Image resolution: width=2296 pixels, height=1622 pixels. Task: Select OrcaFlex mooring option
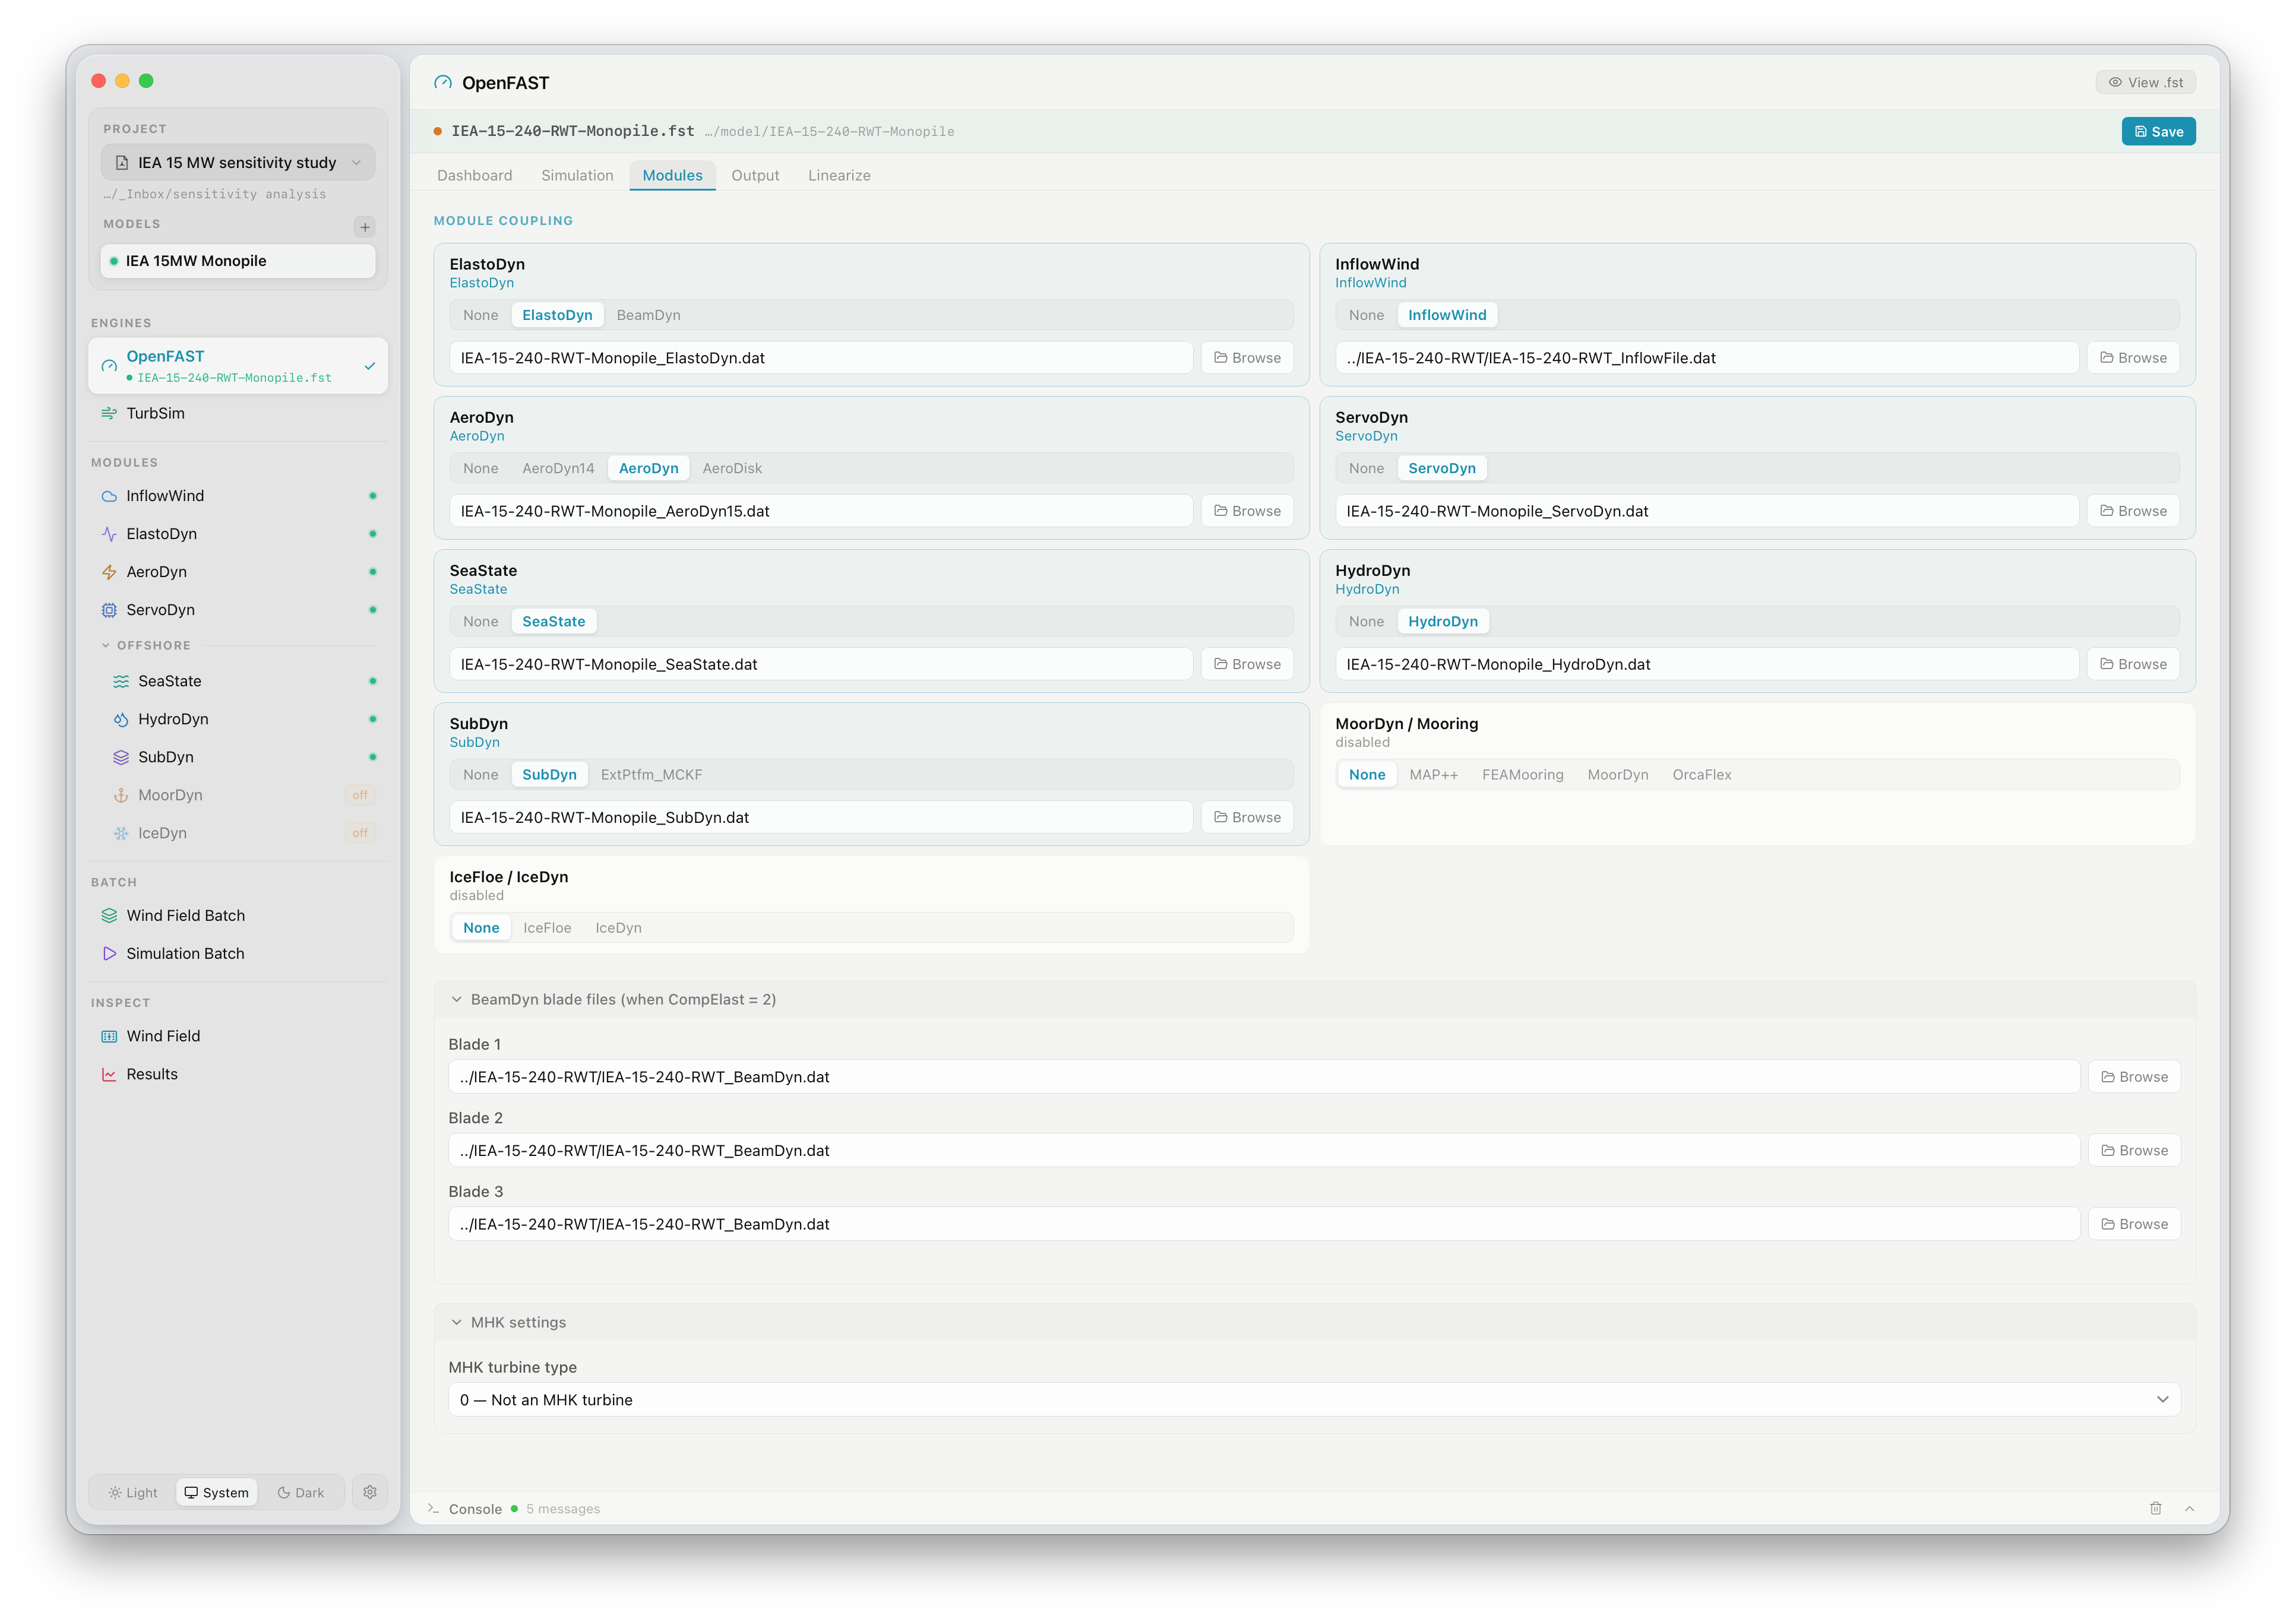tap(1701, 775)
